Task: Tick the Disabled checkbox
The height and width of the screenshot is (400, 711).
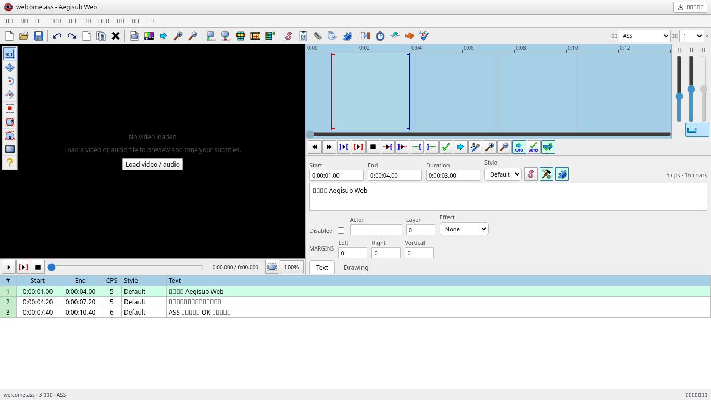Action: point(341,230)
